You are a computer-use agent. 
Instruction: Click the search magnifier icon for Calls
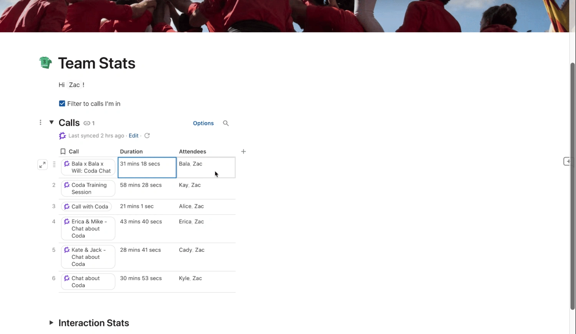click(226, 123)
